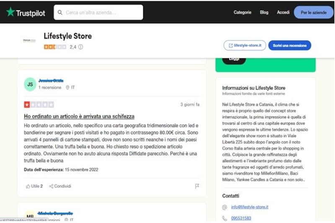Open the Blog menu item
This screenshot has width=335, height=223.
[264, 13]
